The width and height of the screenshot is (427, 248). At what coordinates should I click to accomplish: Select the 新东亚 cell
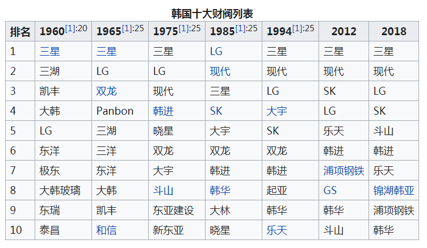[x=177, y=230]
